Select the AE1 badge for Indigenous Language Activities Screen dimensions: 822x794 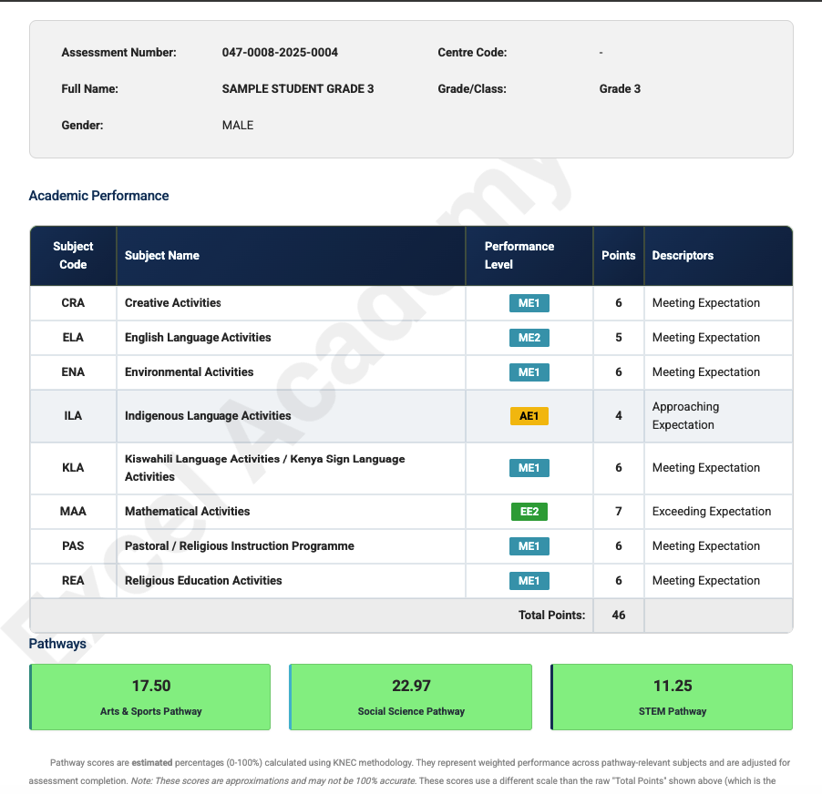[529, 415]
